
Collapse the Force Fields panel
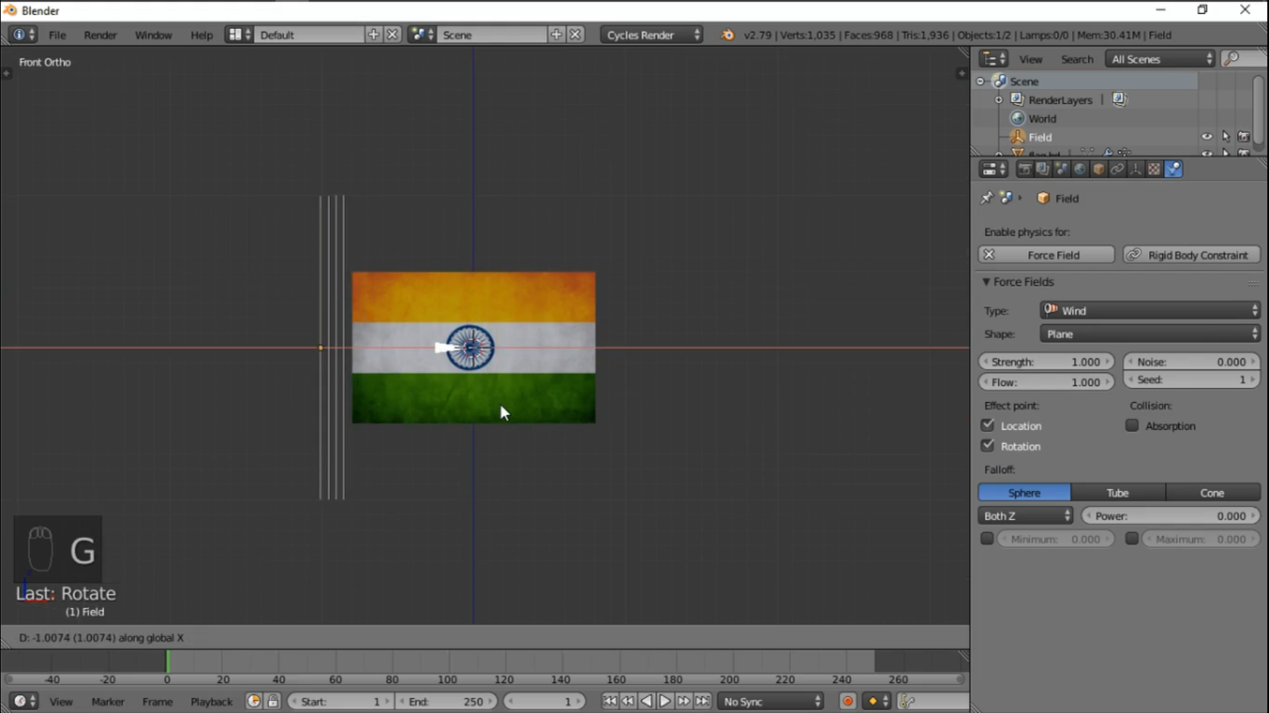tap(987, 281)
